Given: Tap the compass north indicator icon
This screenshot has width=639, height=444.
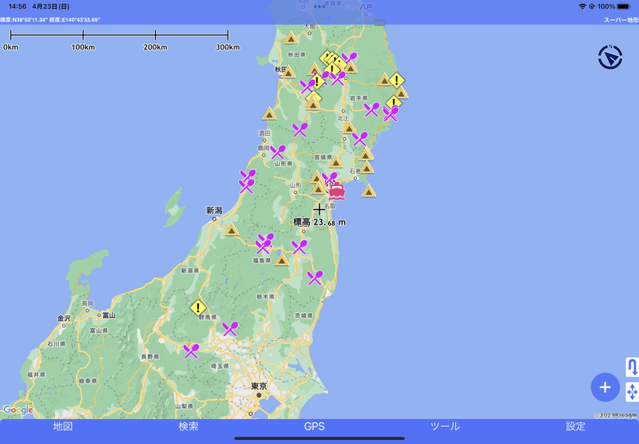Looking at the screenshot, I should [610, 57].
